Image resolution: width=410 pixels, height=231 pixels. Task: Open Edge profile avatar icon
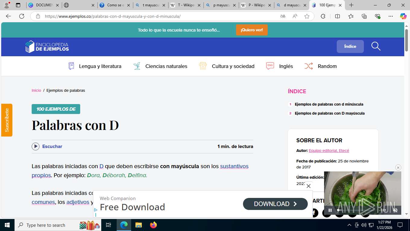(7, 5)
